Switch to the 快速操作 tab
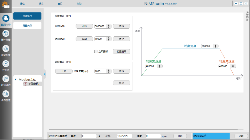This screenshot has width=250, height=140. pyautogui.click(x=27, y=16)
